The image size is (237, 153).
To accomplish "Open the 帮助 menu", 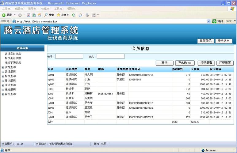I will 72,9.
